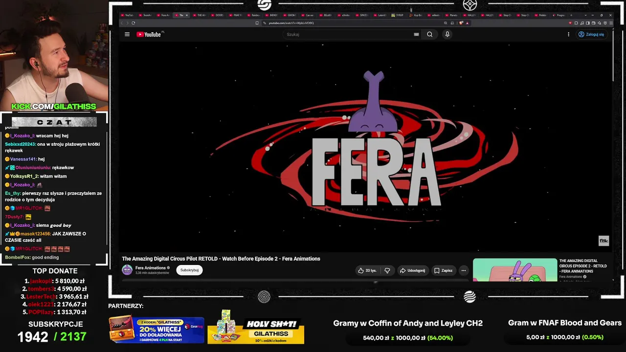626x352 pixels.
Task: Dislike the video with thumbs down
Action: (387, 270)
